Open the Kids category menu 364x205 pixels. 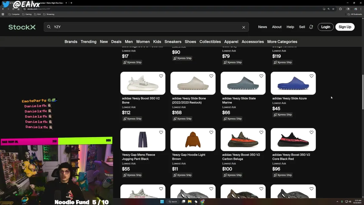[x=157, y=42]
